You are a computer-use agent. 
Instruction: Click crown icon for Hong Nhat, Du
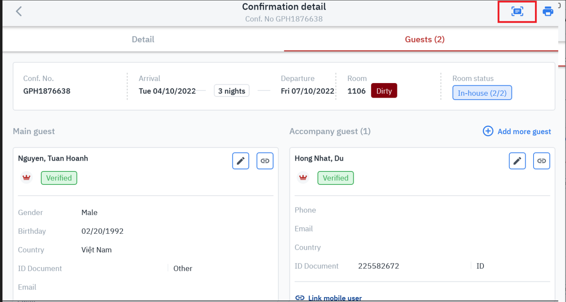click(303, 178)
